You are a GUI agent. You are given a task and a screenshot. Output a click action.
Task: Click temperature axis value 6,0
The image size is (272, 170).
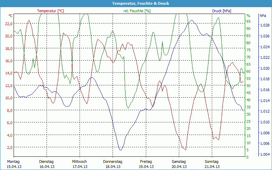coord(10,123)
